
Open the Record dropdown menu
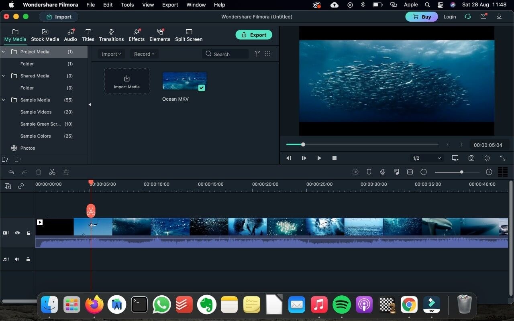pos(144,53)
